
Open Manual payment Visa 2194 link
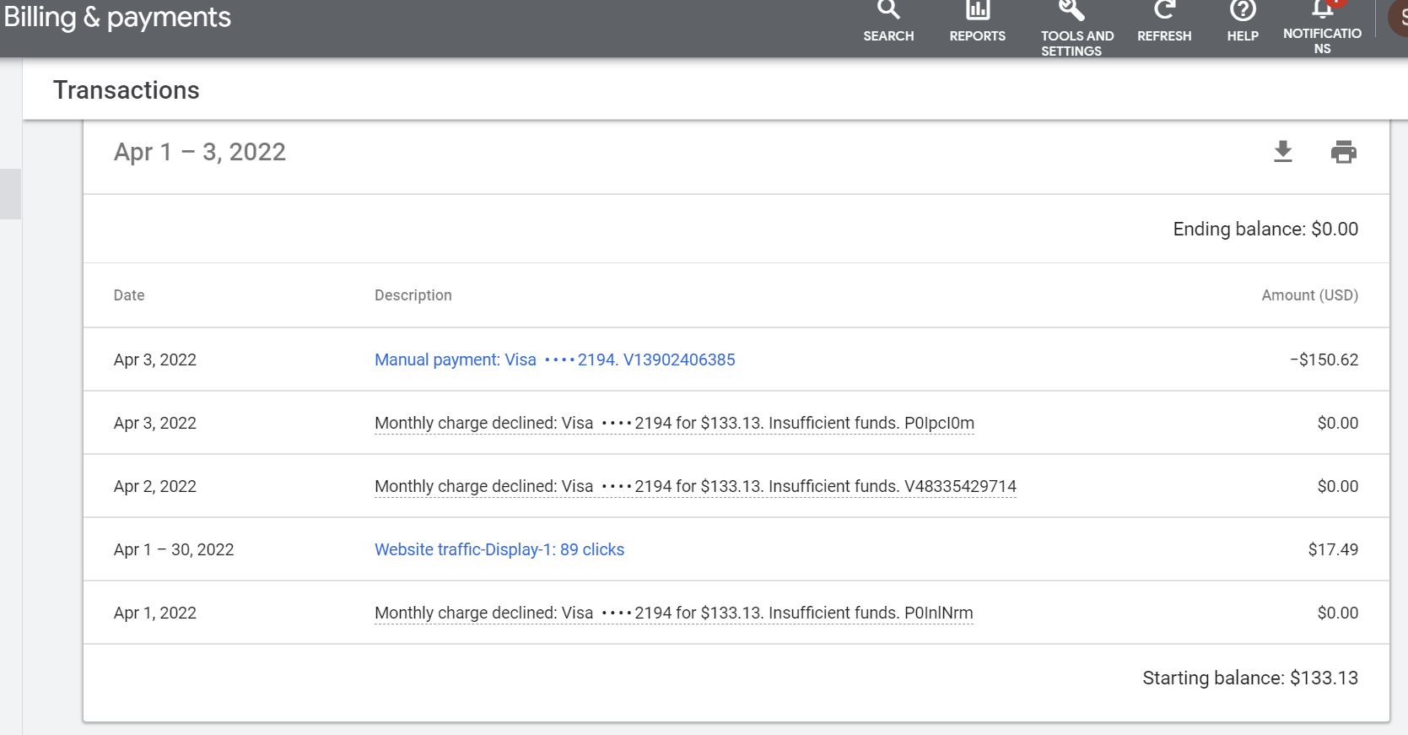coord(554,359)
